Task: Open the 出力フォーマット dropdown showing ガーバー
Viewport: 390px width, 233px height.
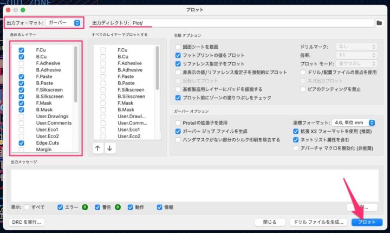Action: pyautogui.click(x=63, y=23)
